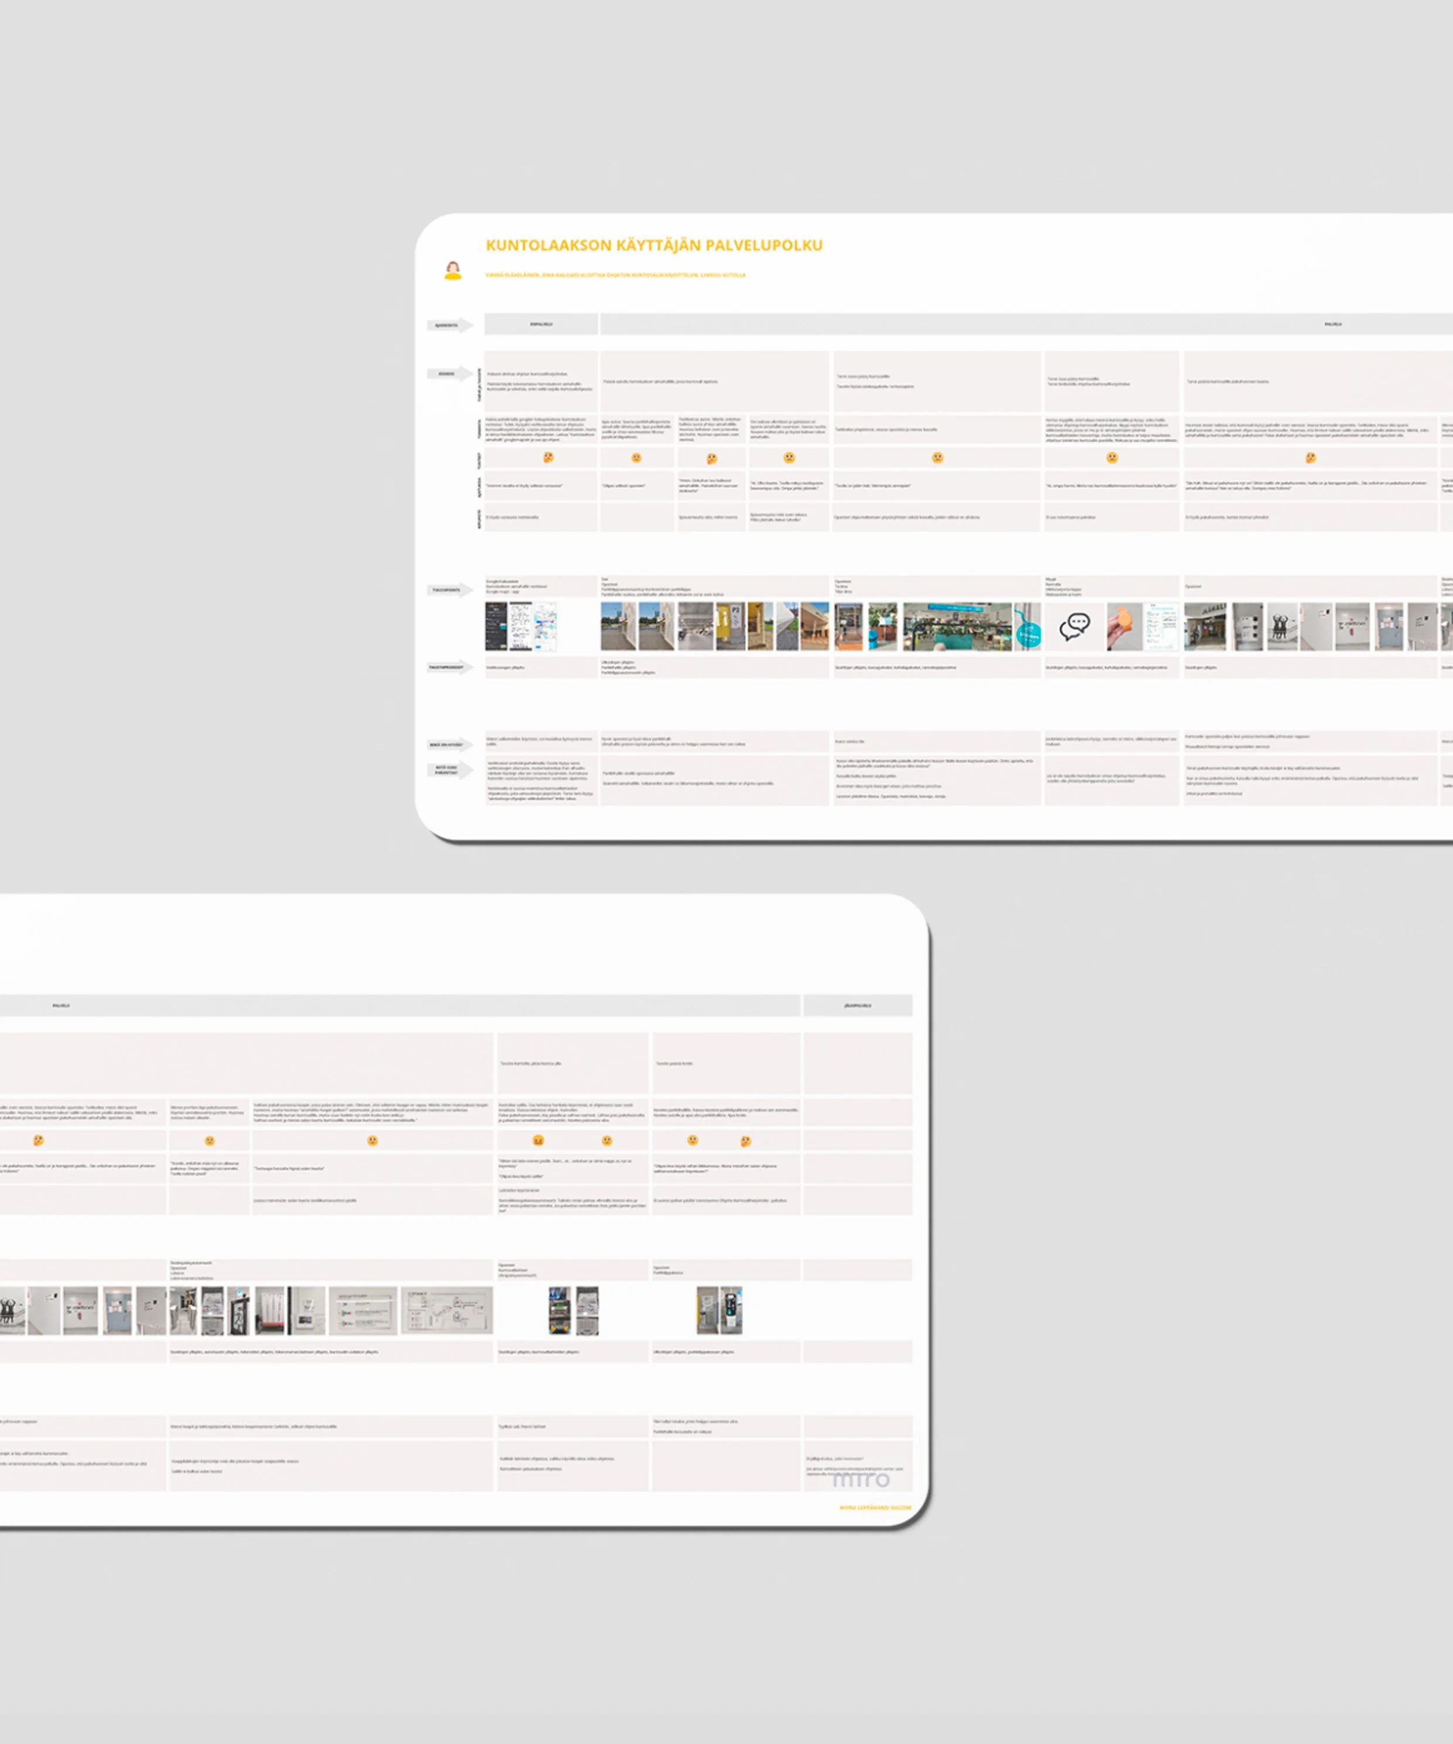This screenshot has height=1744, width=1453.
Task: Open the floor-plan map board photo
Action: point(446,1310)
